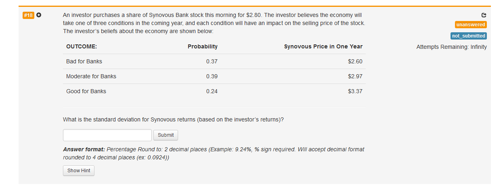Click the orange unanswered status badge
Viewport: 503px width, 188px height.
[471, 25]
